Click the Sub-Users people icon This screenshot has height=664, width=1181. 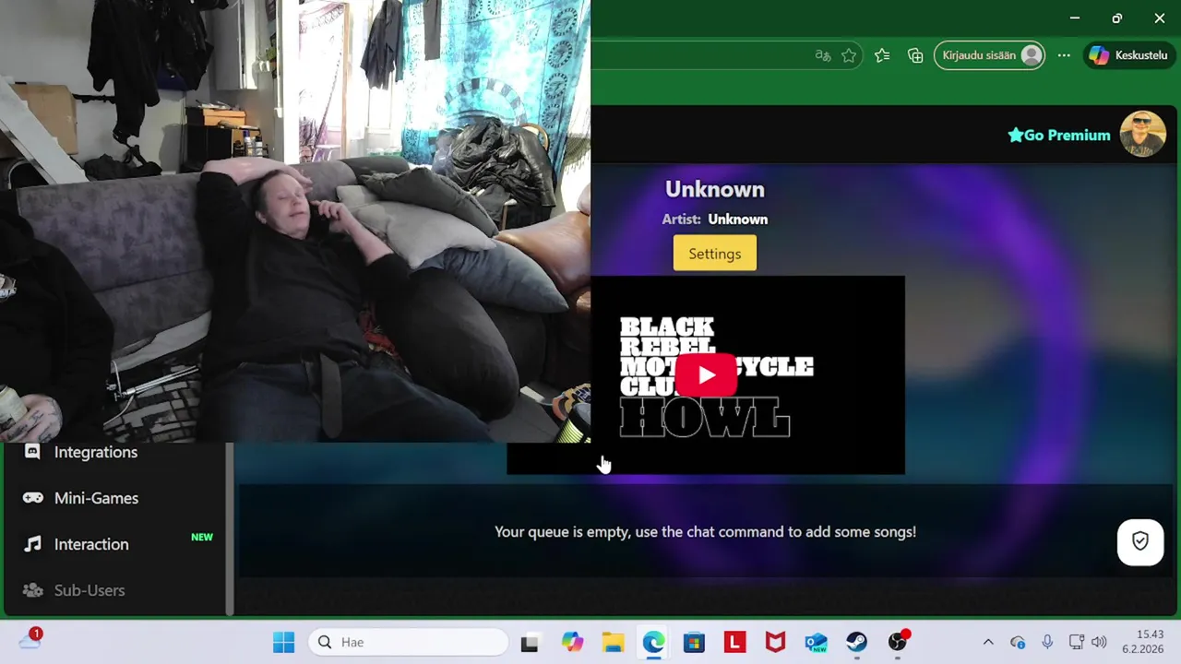click(x=32, y=590)
